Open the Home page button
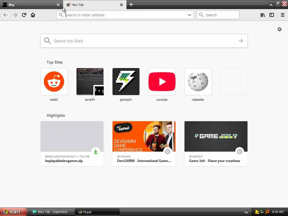This screenshot has width=288, height=216. [33, 15]
